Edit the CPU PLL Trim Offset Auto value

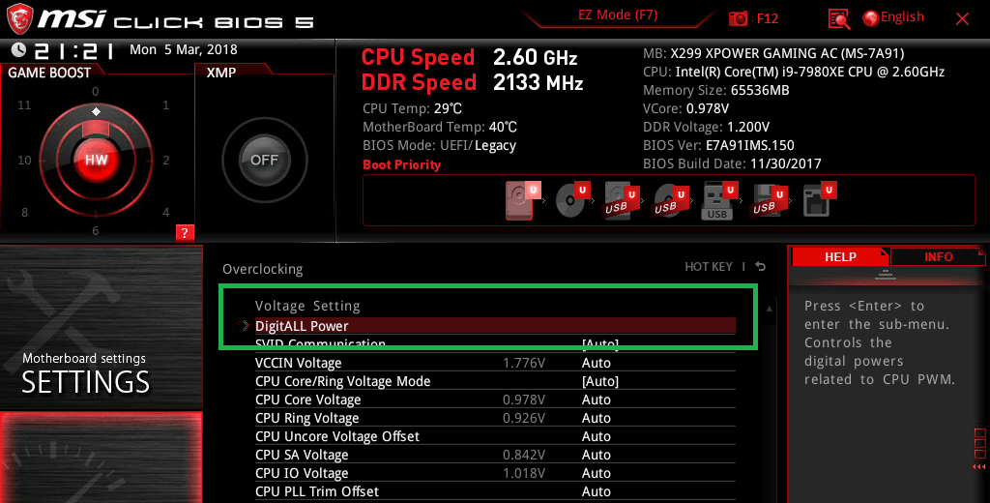click(x=596, y=491)
